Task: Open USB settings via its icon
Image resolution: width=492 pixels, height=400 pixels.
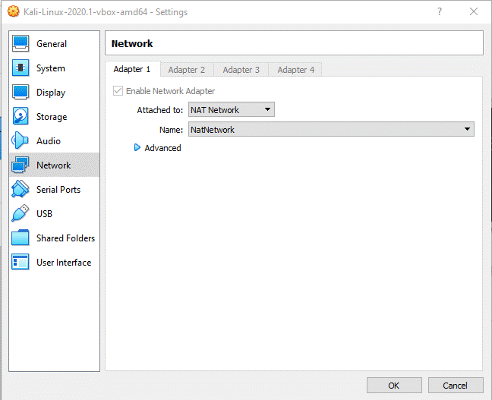Action: [21, 214]
